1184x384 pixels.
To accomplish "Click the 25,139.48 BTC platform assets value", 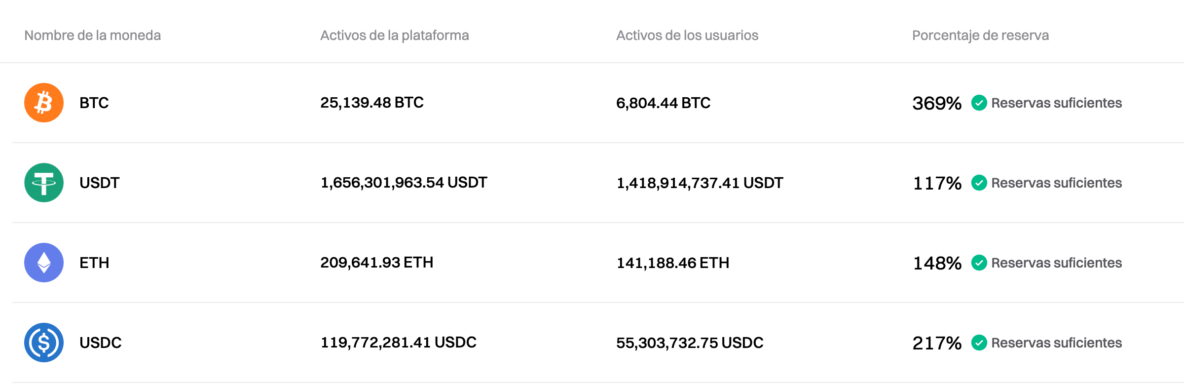I will 372,103.
